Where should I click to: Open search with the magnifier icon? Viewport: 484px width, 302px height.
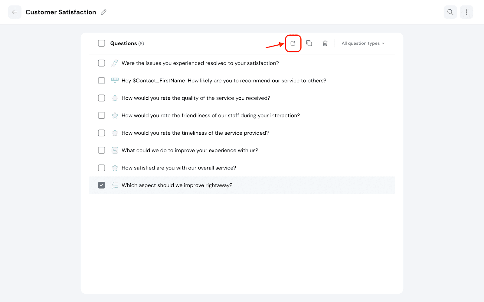pyautogui.click(x=450, y=12)
